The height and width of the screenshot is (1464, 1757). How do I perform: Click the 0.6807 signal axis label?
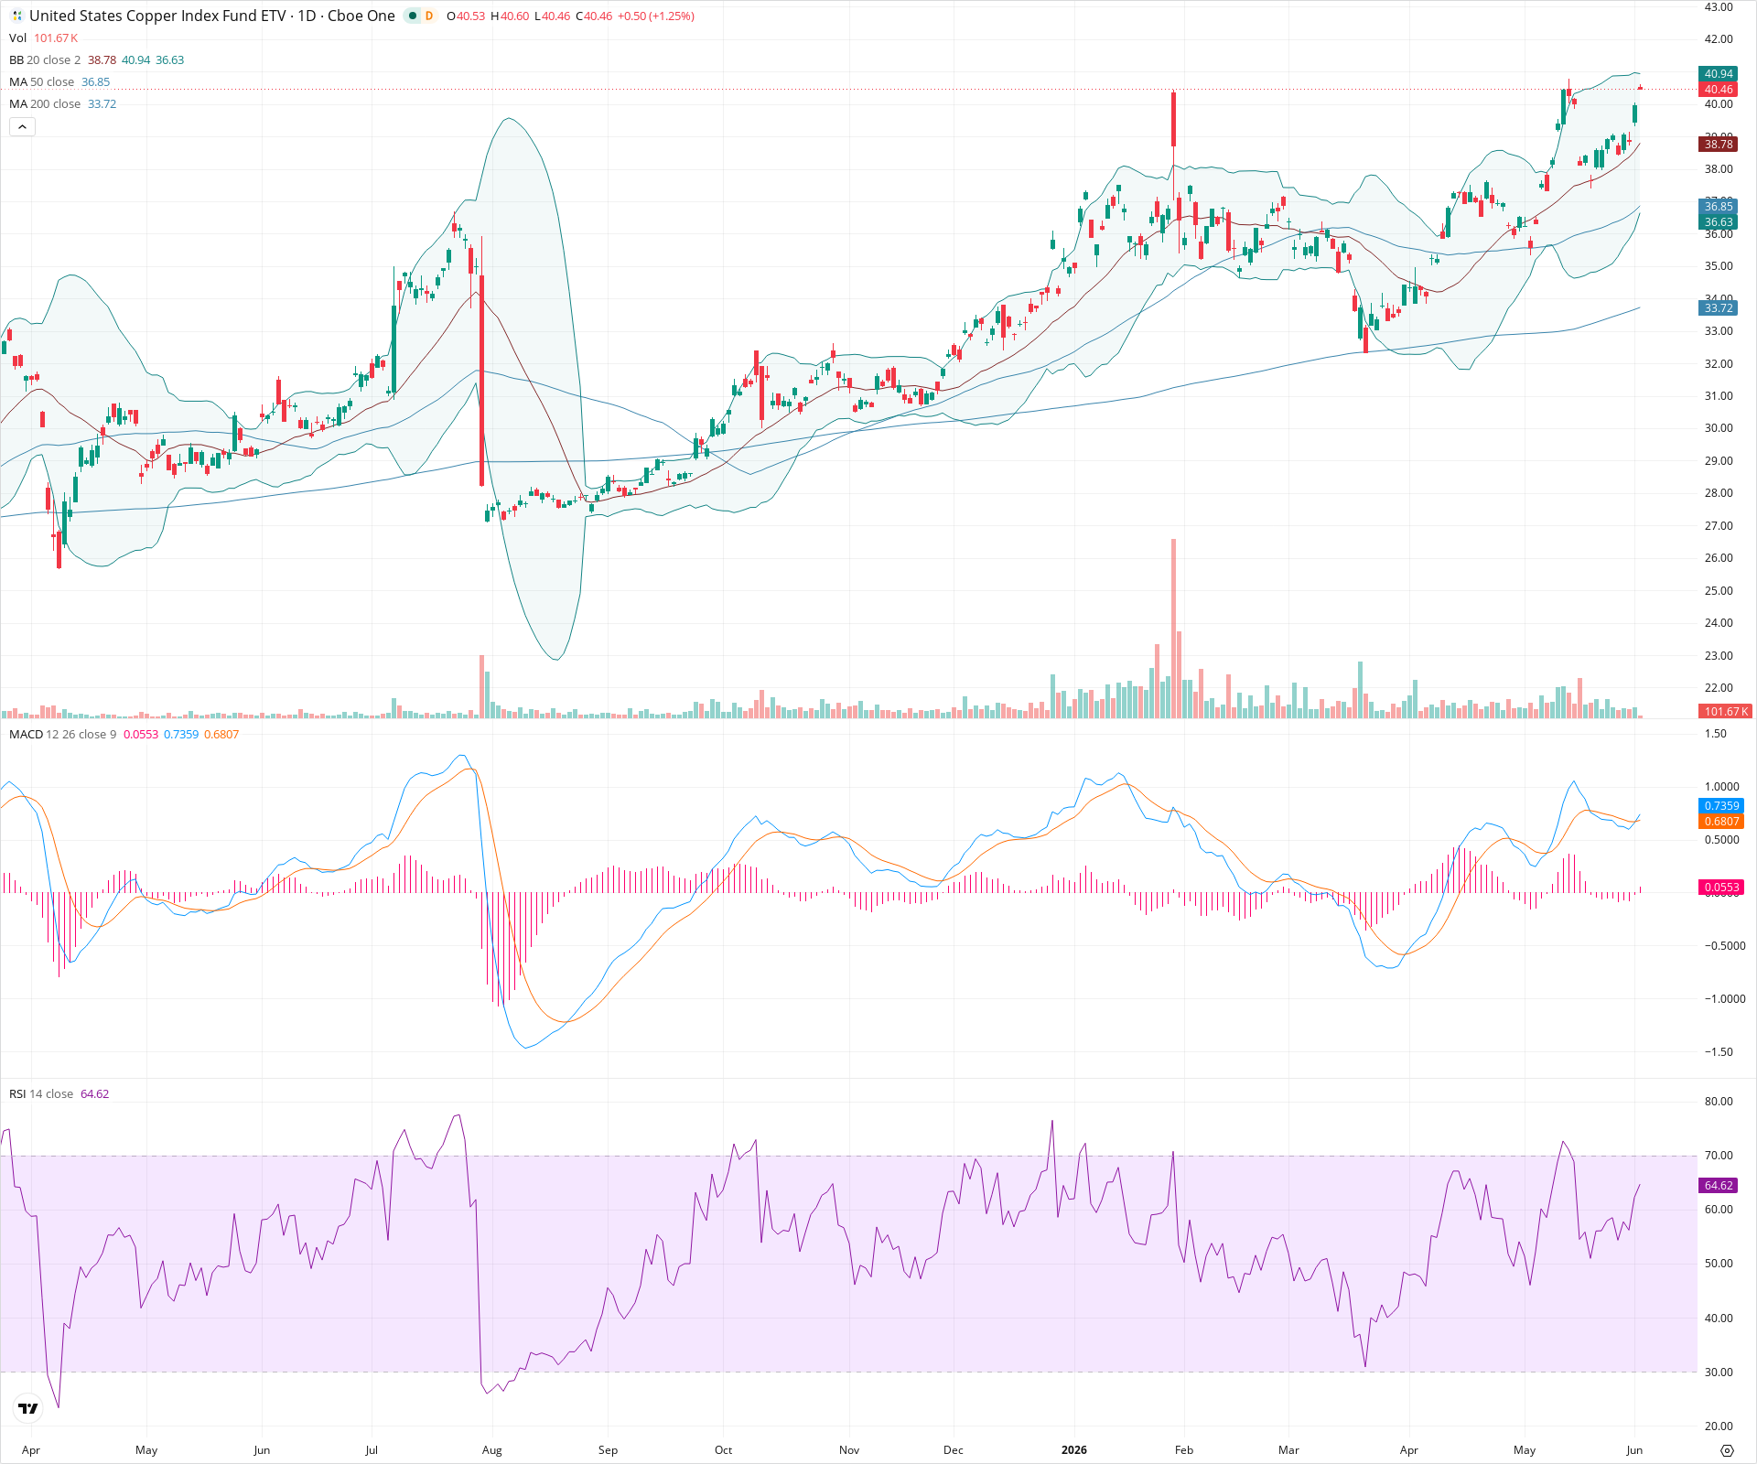(1721, 821)
